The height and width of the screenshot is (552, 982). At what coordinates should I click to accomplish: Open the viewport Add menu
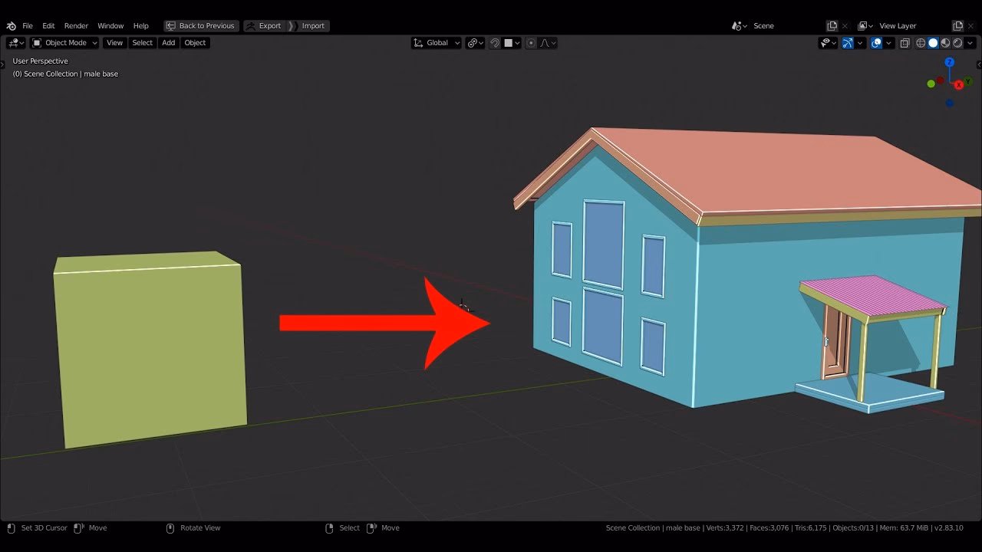[169, 43]
